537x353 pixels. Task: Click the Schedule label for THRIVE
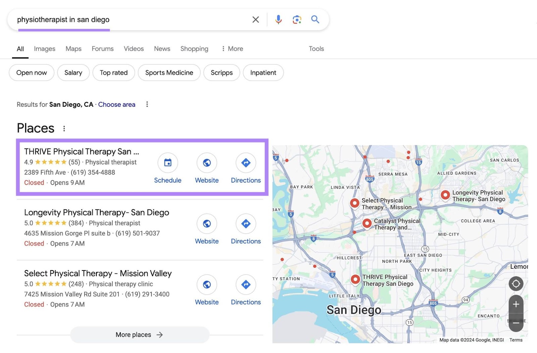pos(168,180)
